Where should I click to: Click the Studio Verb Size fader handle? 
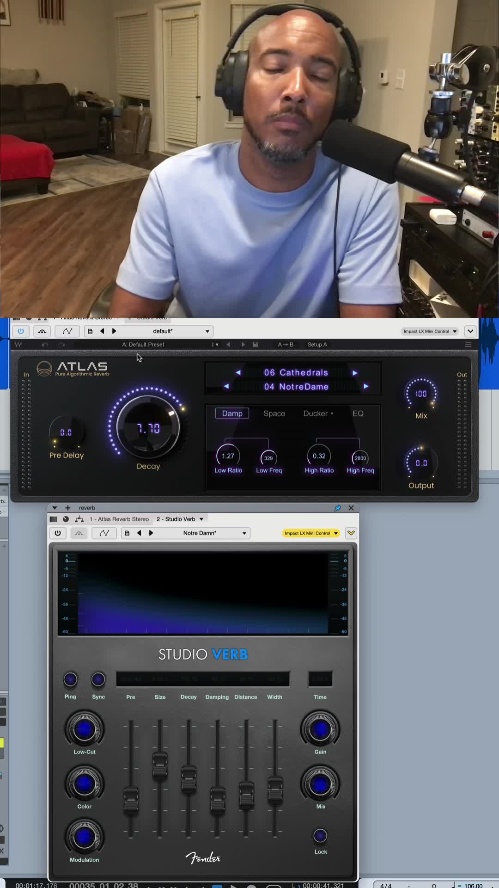click(160, 767)
